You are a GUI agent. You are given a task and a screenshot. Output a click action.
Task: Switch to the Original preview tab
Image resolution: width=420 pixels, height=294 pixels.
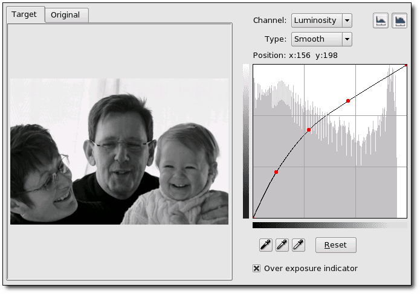point(66,15)
